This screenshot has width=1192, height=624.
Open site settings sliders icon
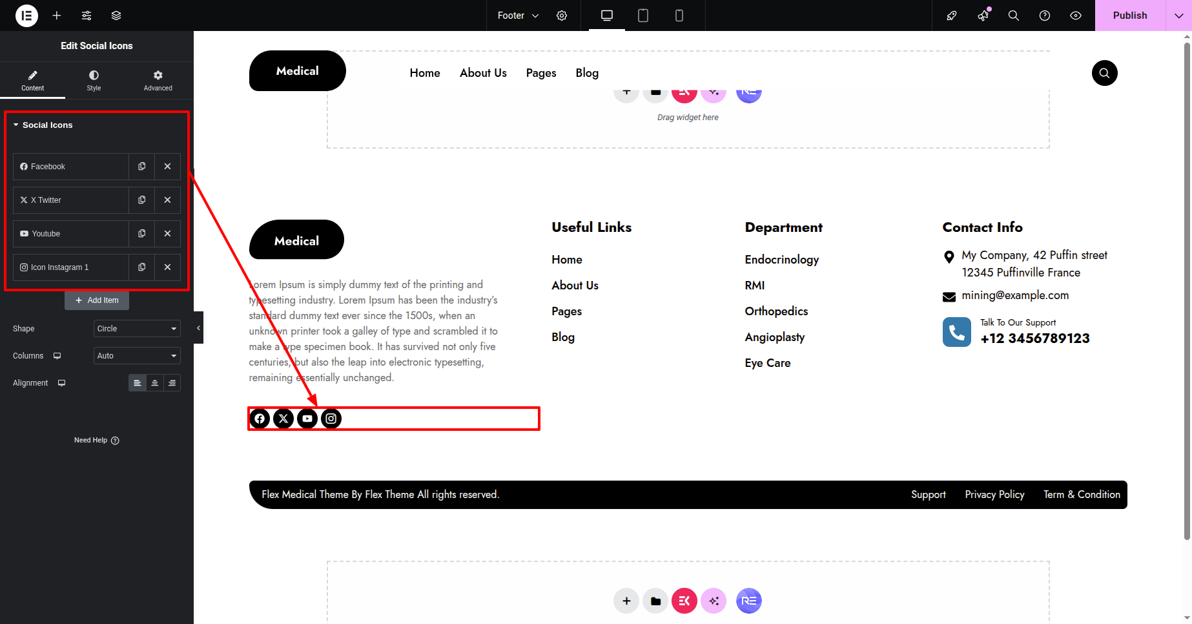coord(87,16)
